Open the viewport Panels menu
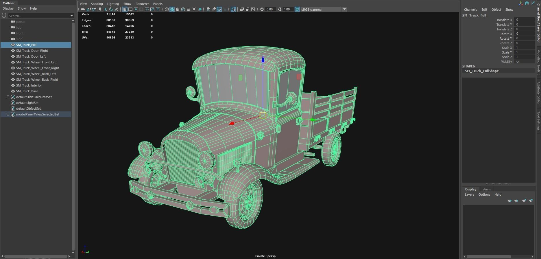Image resolution: width=541 pixels, height=259 pixels. pyautogui.click(x=158, y=4)
